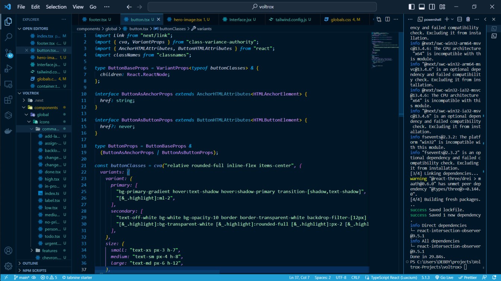Collapse the global folder
This screenshot has height=281, width=501.
[26, 114]
